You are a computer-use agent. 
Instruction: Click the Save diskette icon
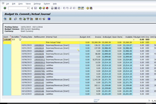pyautogui.click(x=35, y=8)
